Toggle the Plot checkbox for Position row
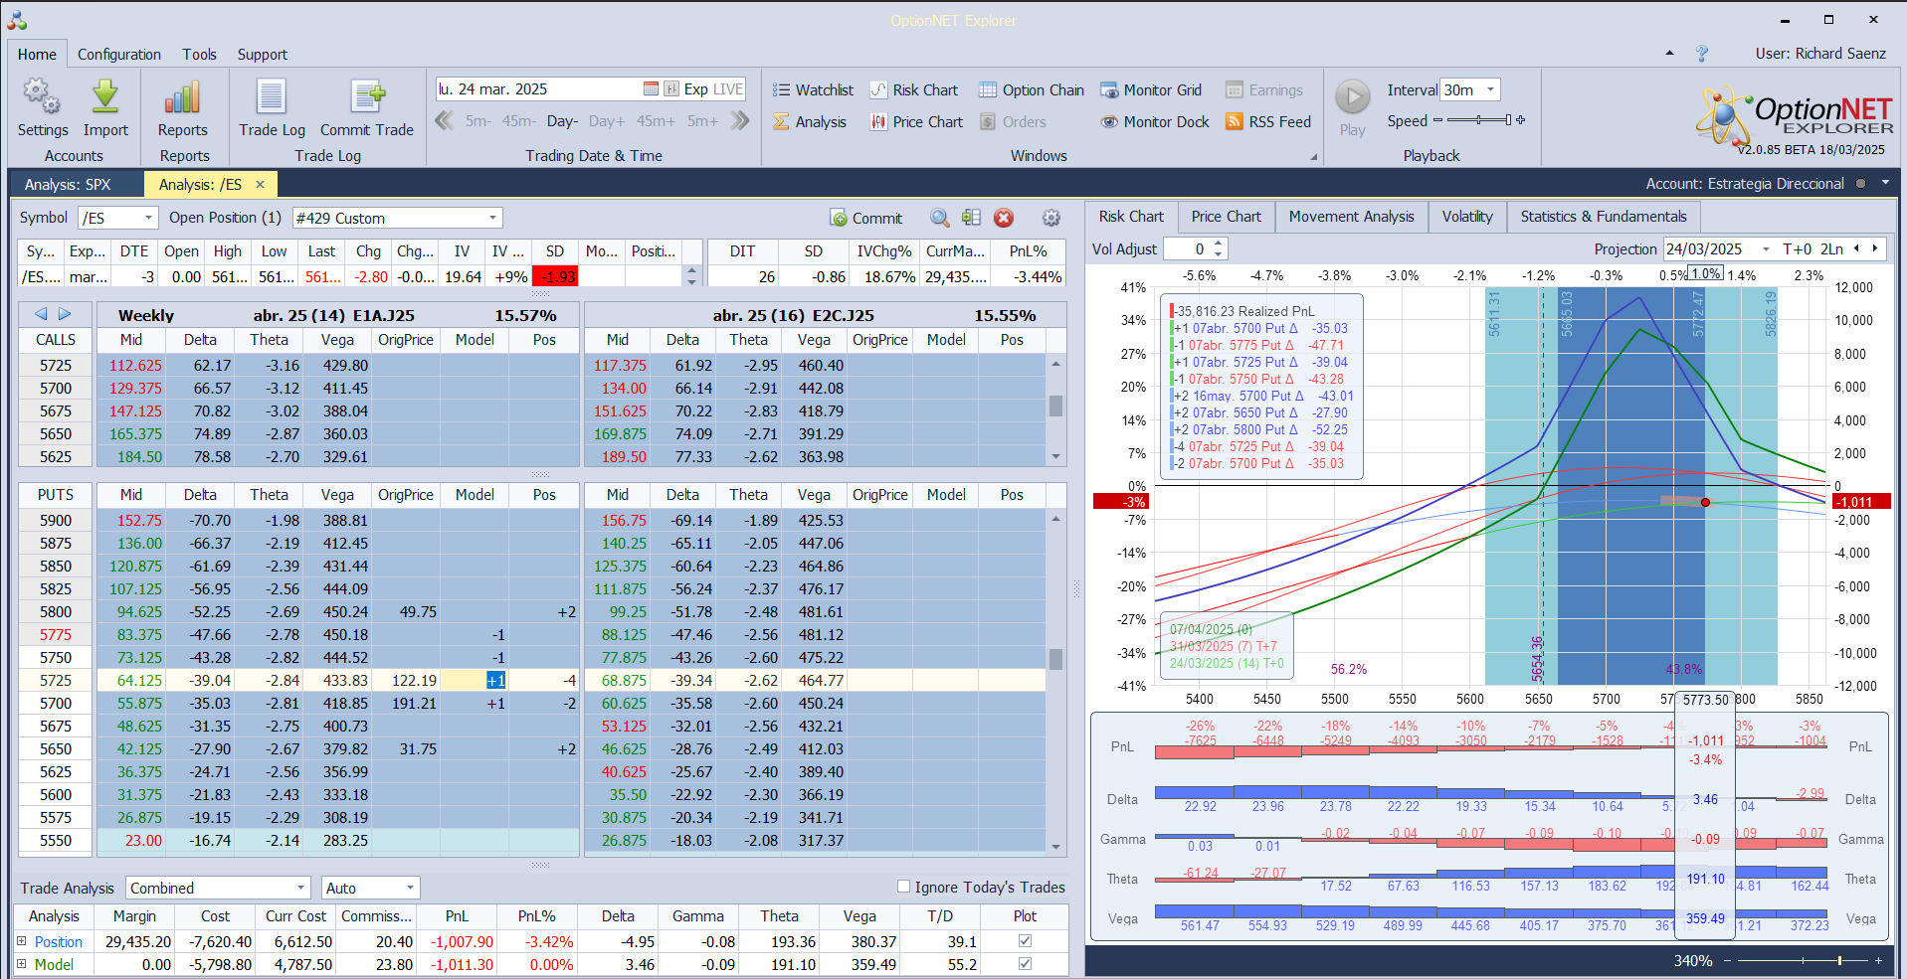Image resolution: width=1907 pixels, height=979 pixels. click(1025, 940)
